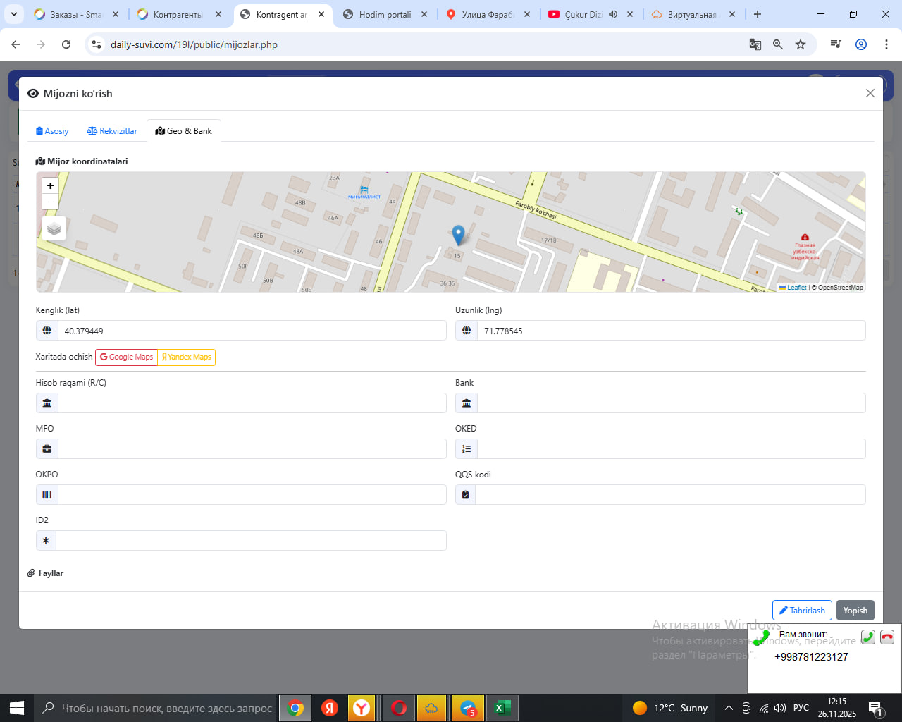Open the map layers selector

point(54,228)
